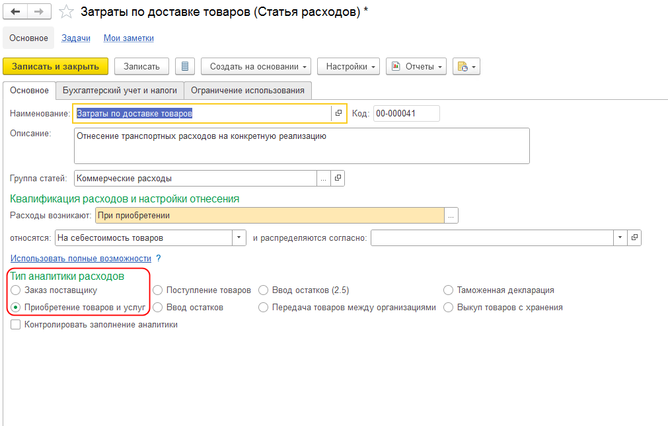The image size is (668, 426).
Task: Open the Отчеты dropdown menu
Action: click(416, 67)
